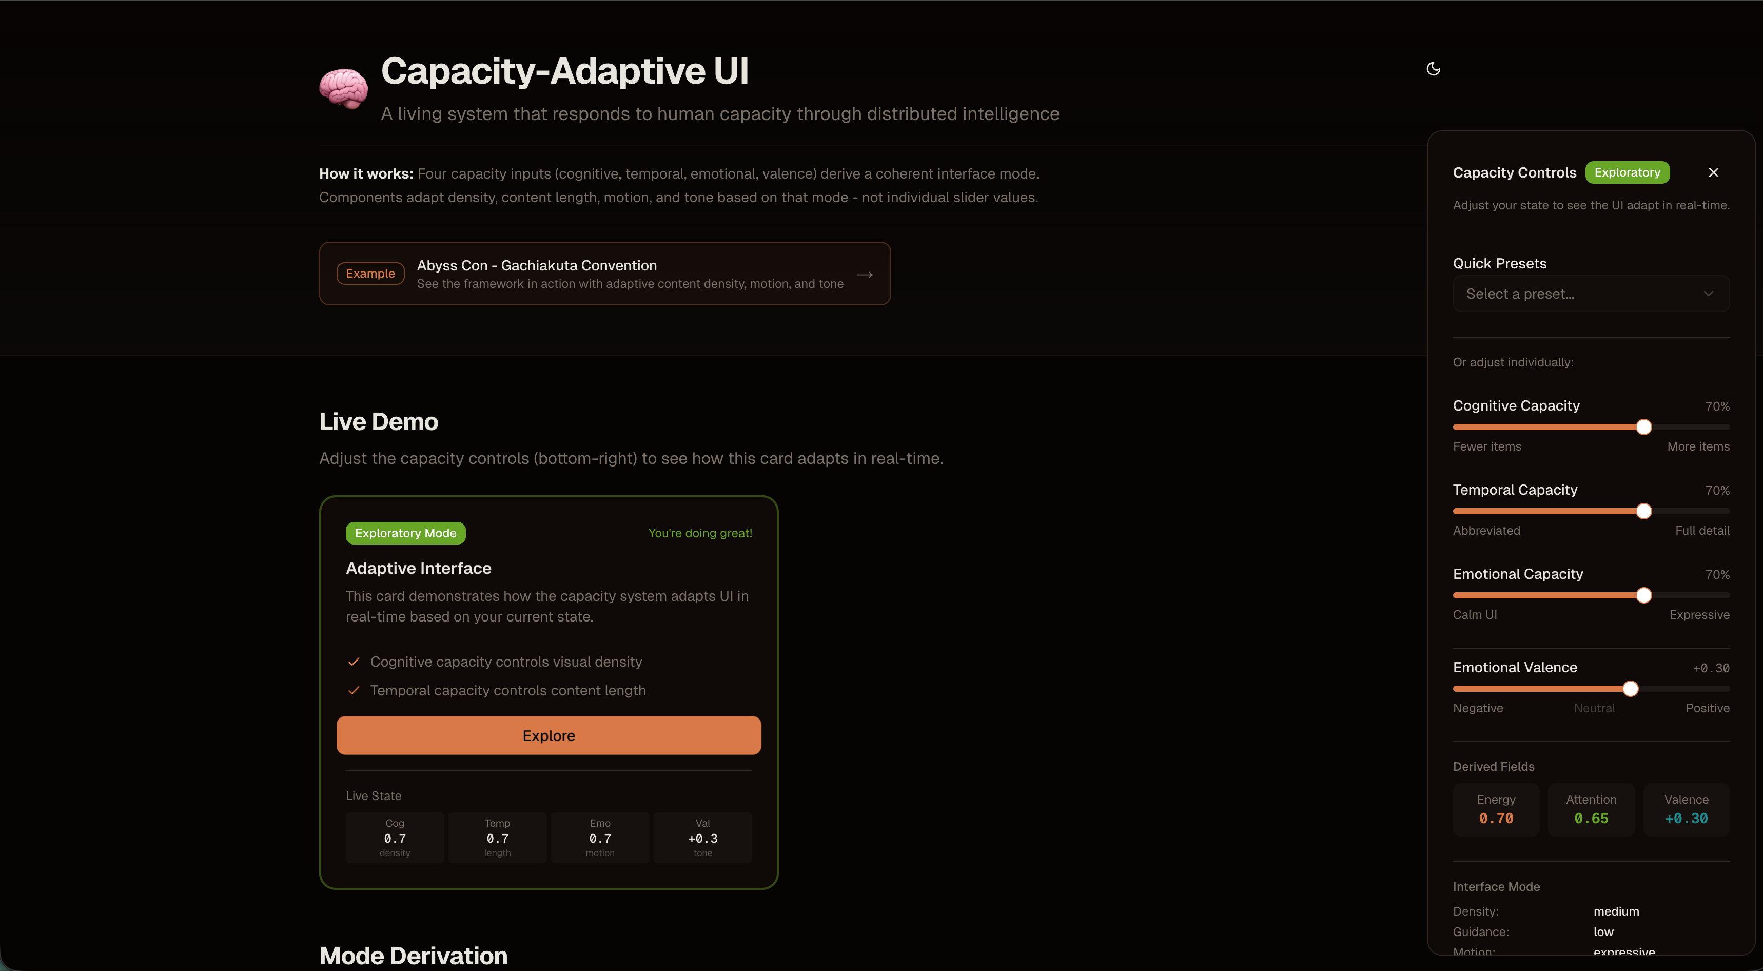Toggle dark mode moon icon

[x=1433, y=68]
